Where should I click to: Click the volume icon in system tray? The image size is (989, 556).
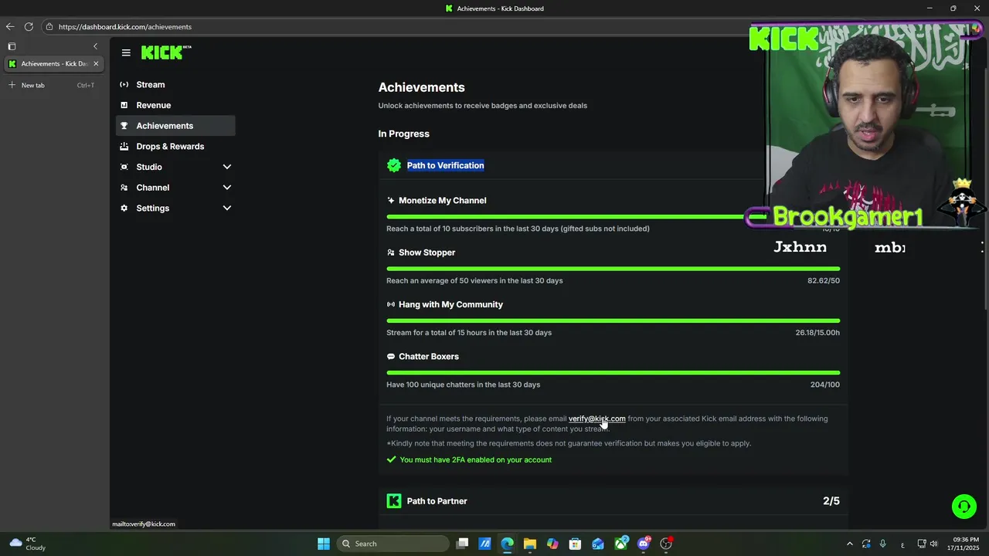point(933,544)
